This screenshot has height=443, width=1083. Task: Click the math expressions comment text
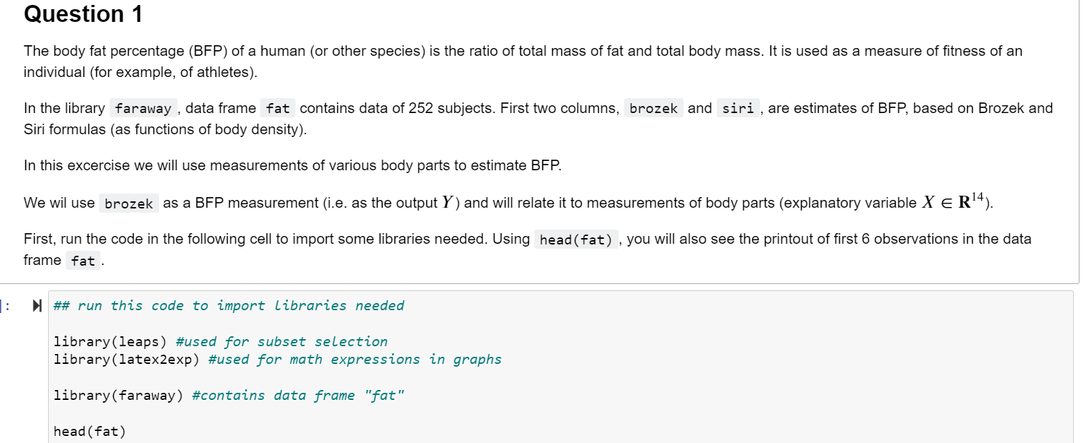point(353,360)
